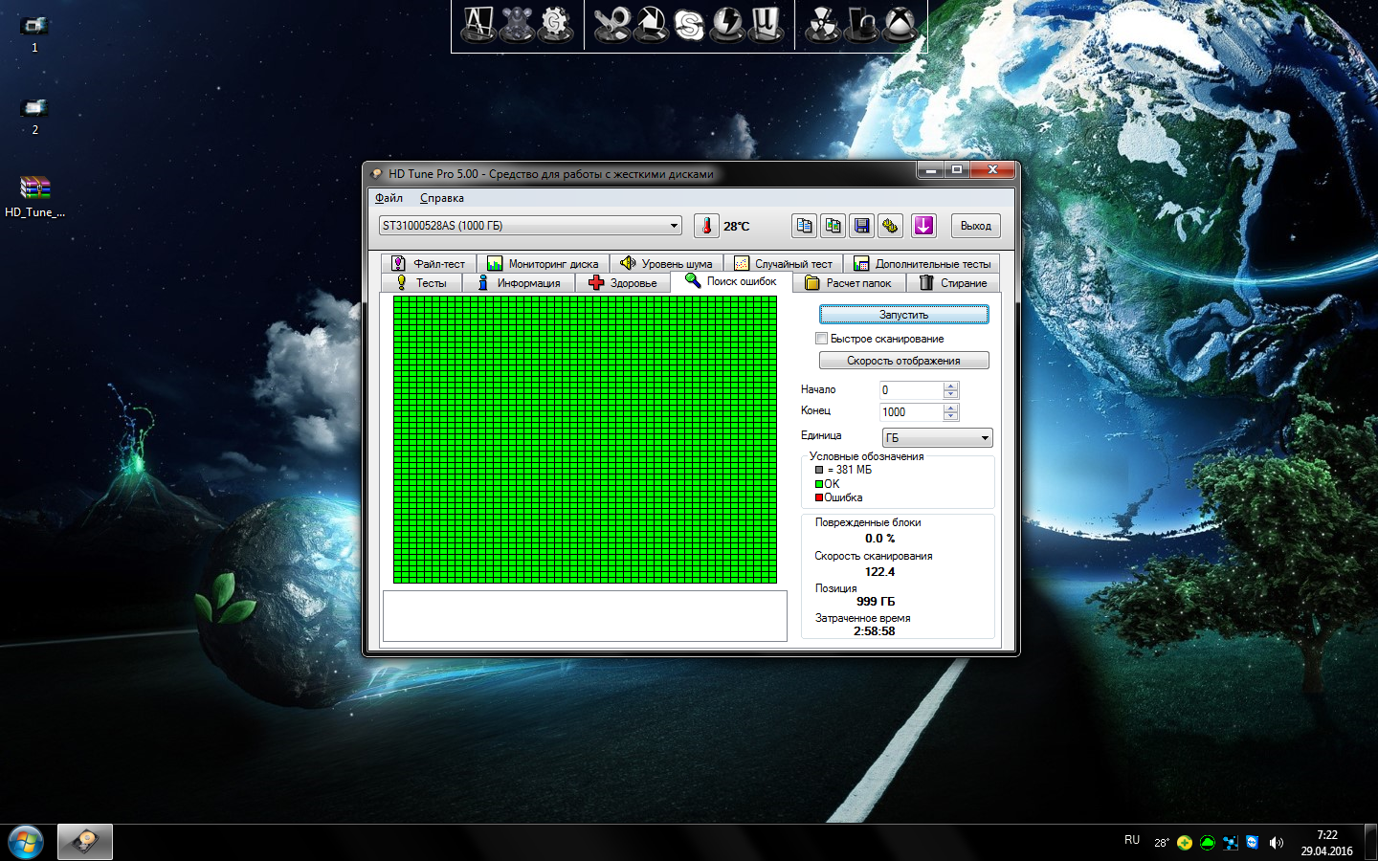Open the Windows Start menu
The width and height of the screenshot is (1378, 861).
[x=26, y=842]
